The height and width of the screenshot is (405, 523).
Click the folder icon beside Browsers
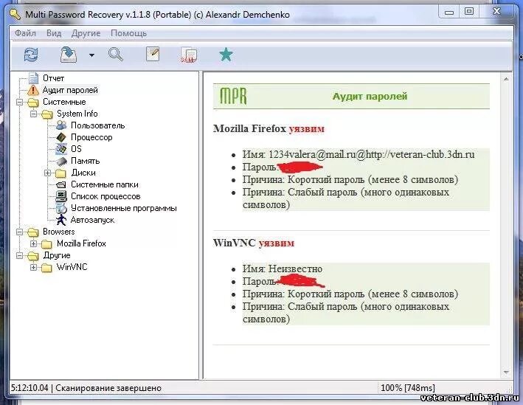(33, 232)
